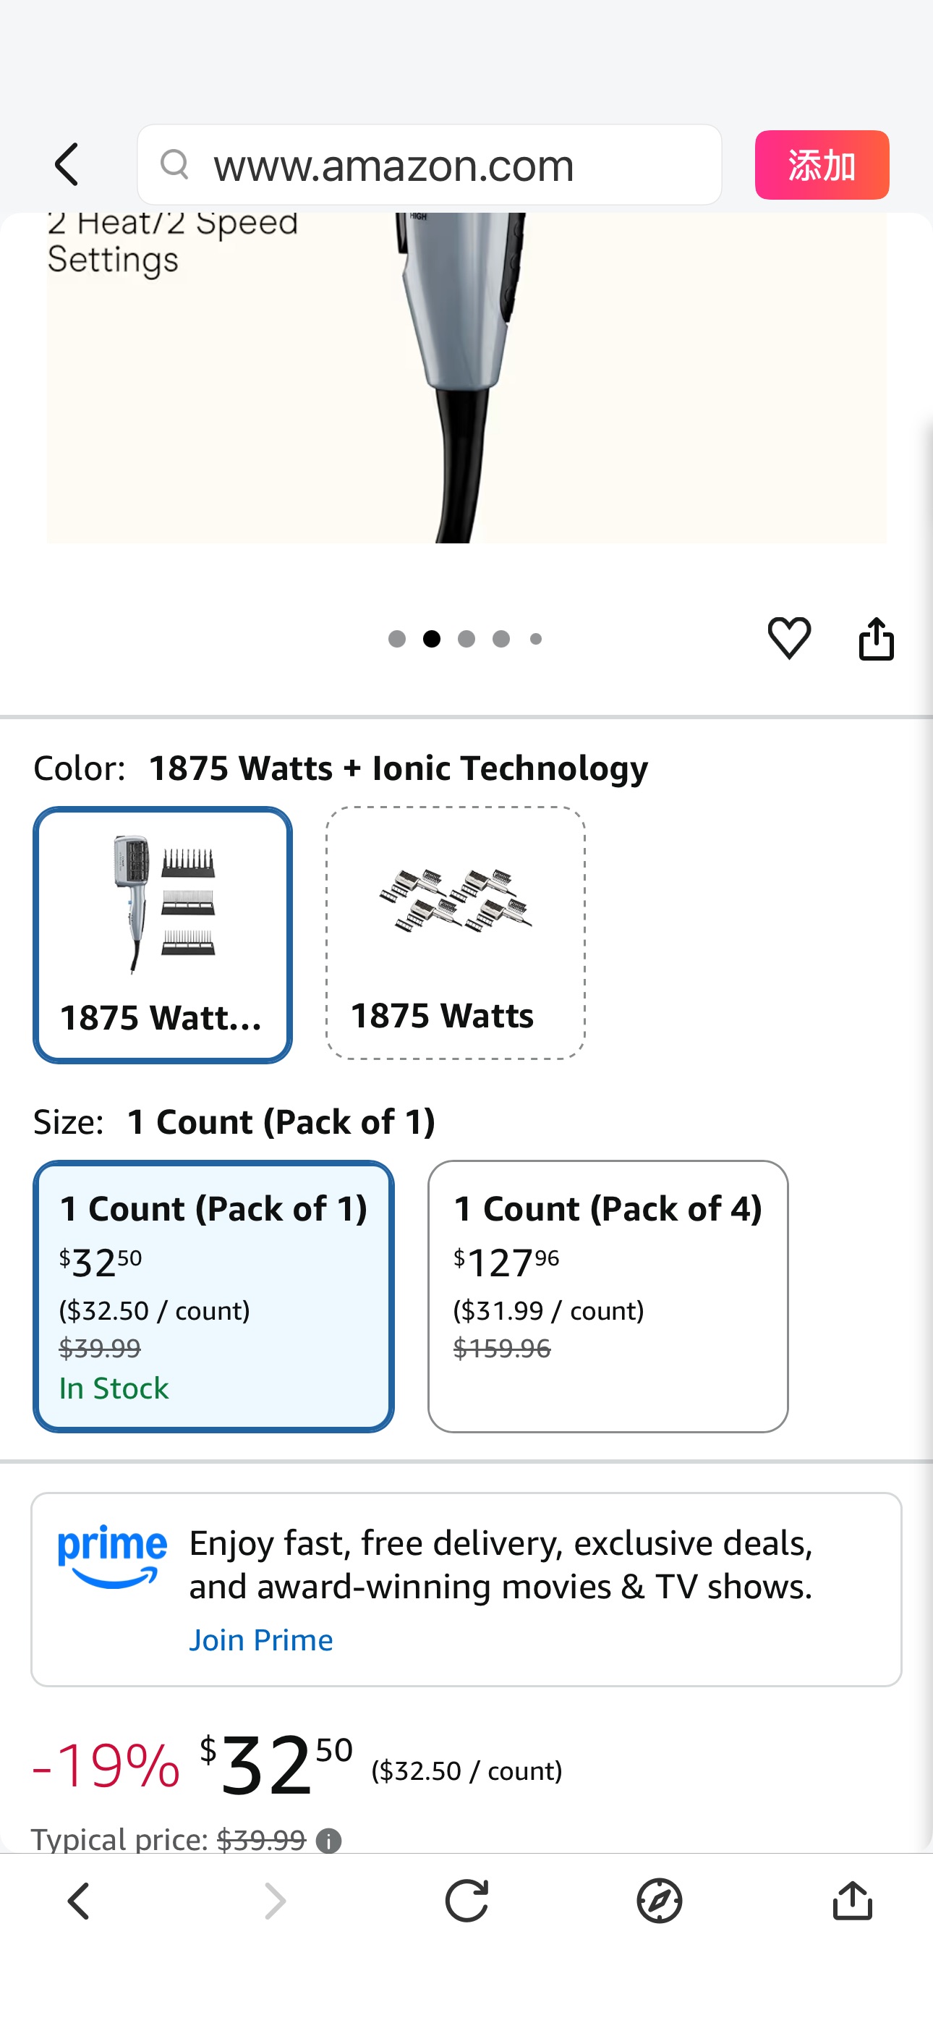Open the compass browser icon
Viewport: 933px width, 2023px height.
pyautogui.click(x=660, y=1901)
